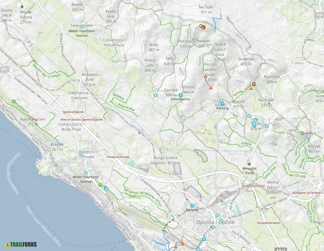The image size is (324, 251).
Task: Click the Brdo 387 m label
Action: point(154,47)
